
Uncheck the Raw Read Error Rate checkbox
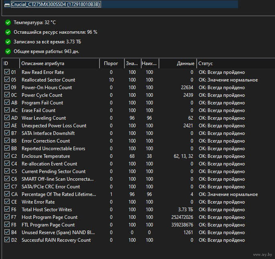coord(6,72)
